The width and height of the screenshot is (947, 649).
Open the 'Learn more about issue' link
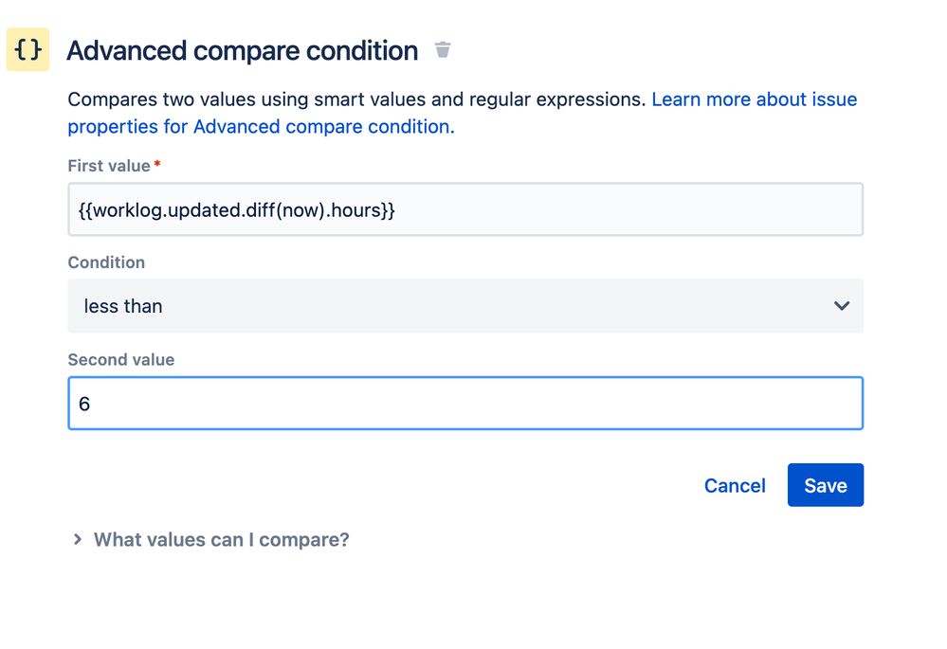755,99
